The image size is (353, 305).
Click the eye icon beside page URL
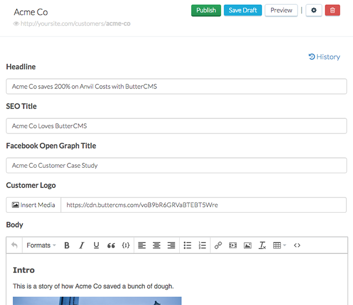[x=16, y=24]
